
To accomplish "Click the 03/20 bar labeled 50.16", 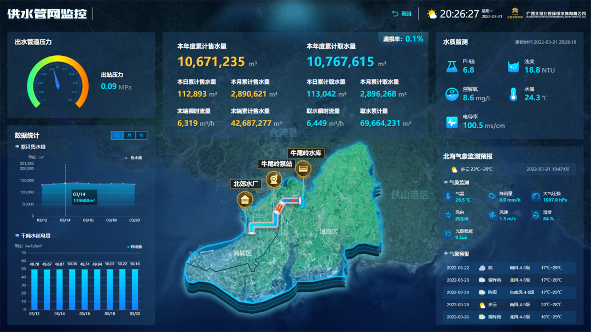I will pyautogui.click(x=135, y=289).
